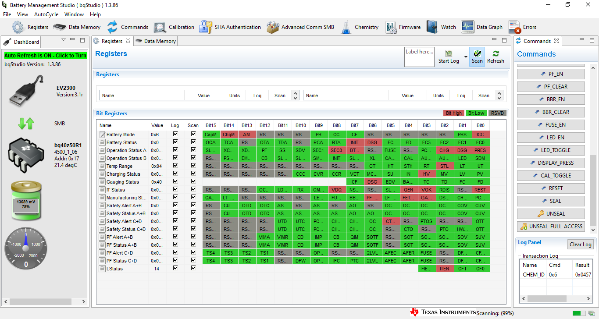
Task: Close the Commands tab with its X
Action: tap(556, 41)
